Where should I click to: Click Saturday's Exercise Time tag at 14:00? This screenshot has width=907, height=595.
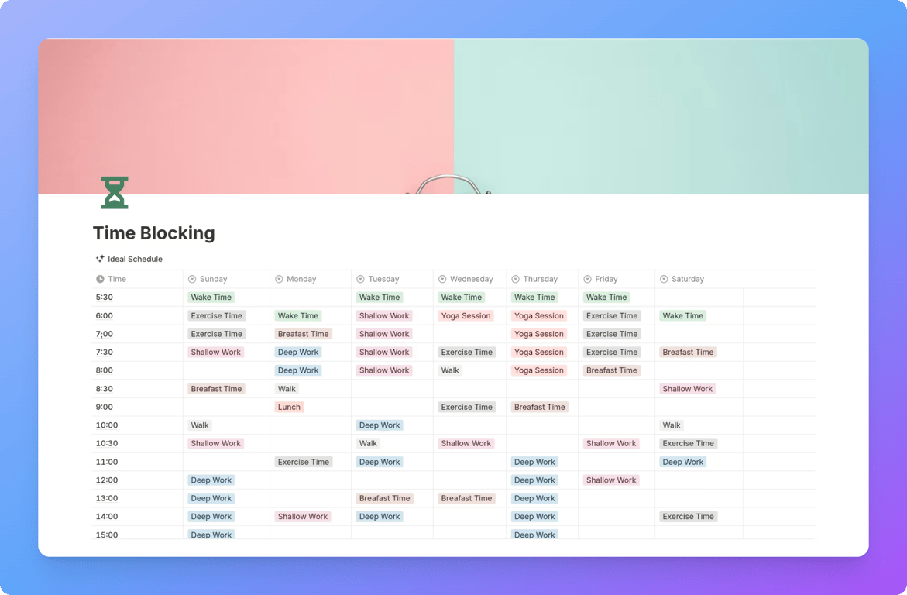688,516
